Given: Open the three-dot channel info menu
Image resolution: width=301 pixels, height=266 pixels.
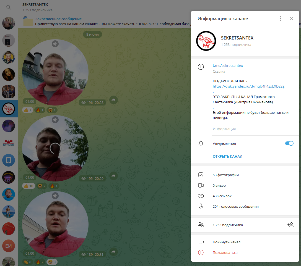Looking at the screenshot, I should click(x=281, y=19).
